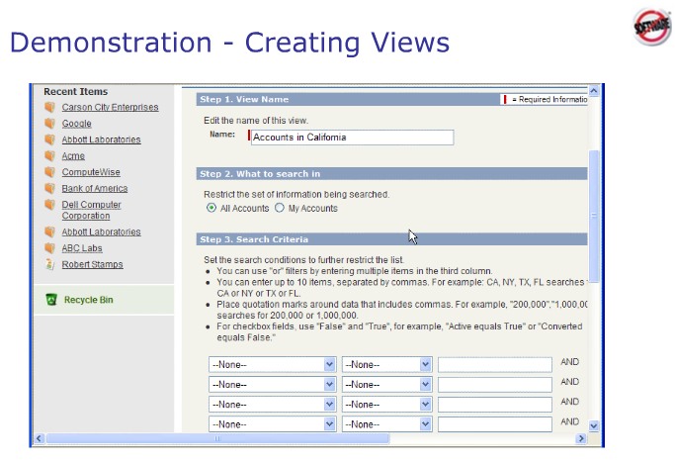Open the first Abbott Laboratories recent item
Viewport: 675px width, 464px height.
tap(101, 139)
